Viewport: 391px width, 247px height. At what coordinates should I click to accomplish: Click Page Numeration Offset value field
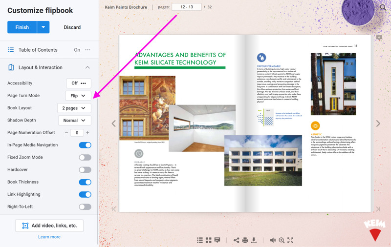tap(77, 133)
